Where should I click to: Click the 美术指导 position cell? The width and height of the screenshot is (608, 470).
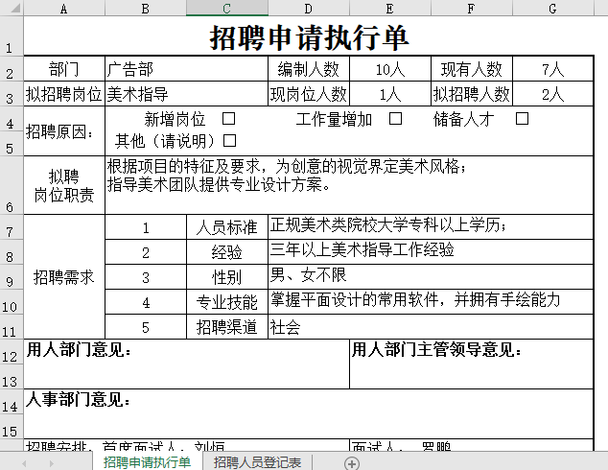pos(185,94)
